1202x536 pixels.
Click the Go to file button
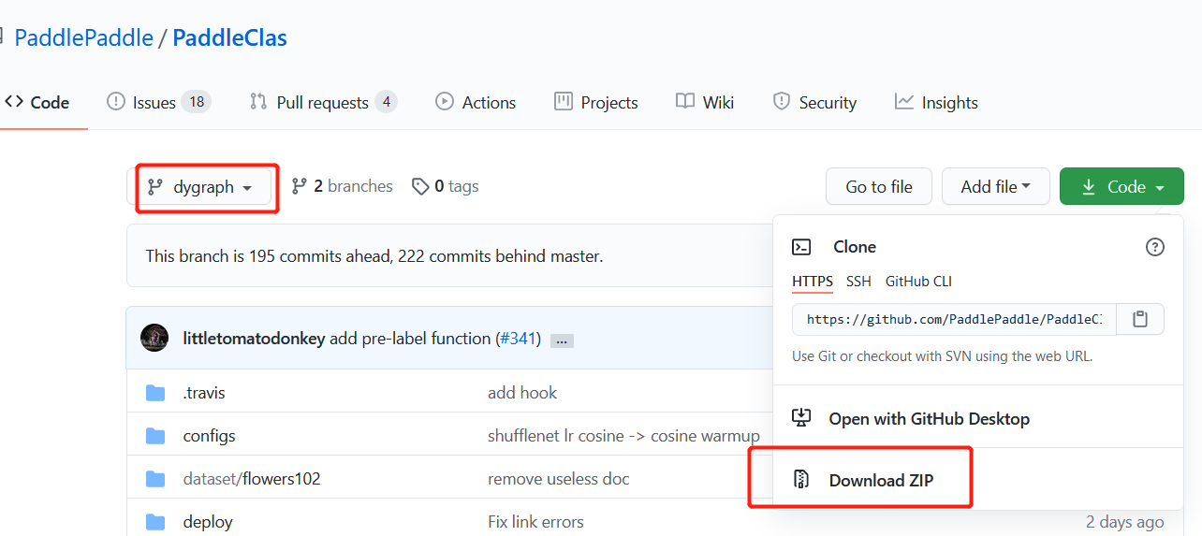[x=879, y=186]
